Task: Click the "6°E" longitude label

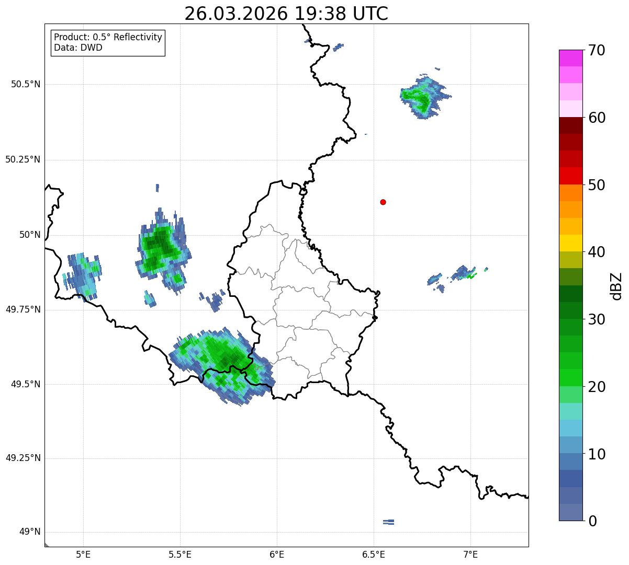Action: (277, 555)
